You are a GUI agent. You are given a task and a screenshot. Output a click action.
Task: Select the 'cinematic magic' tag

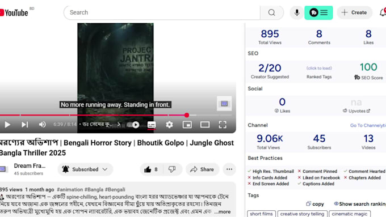[x=350, y=214]
